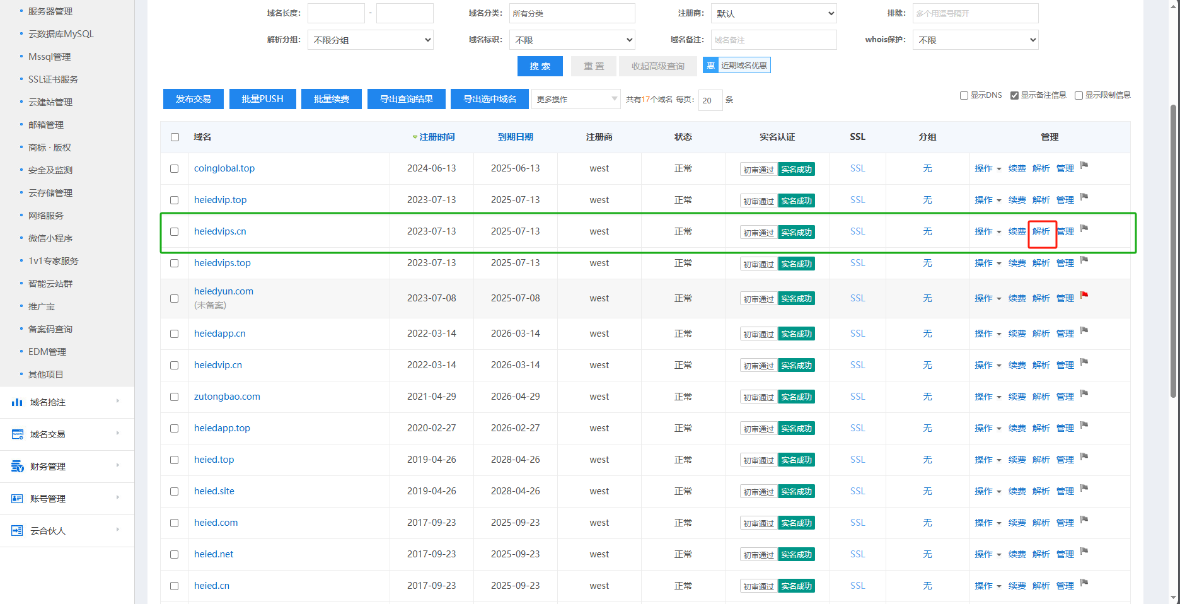Click the 财务管理 sidebar icon
Image resolution: width=1180 pixels, height=604 pixels.
pyautogui.click(x=17, y=467)
